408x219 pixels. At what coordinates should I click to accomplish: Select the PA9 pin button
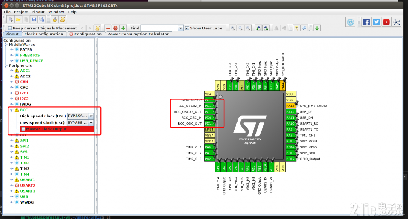(x=291, y=130)
